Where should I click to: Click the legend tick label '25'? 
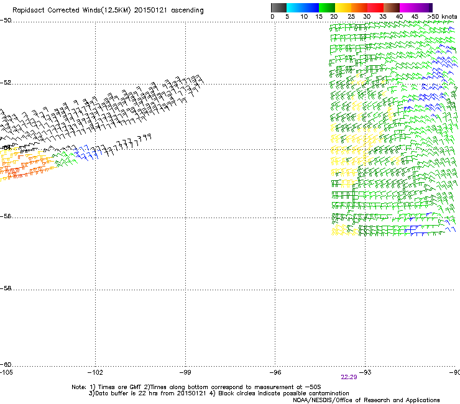pos(351,17)
